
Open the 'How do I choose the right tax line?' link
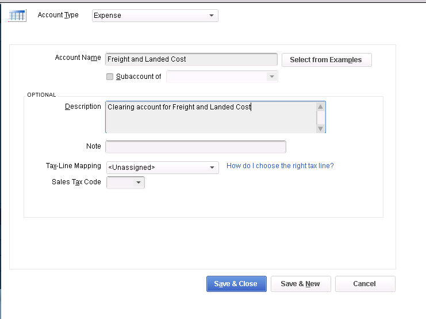click(280, 166)
